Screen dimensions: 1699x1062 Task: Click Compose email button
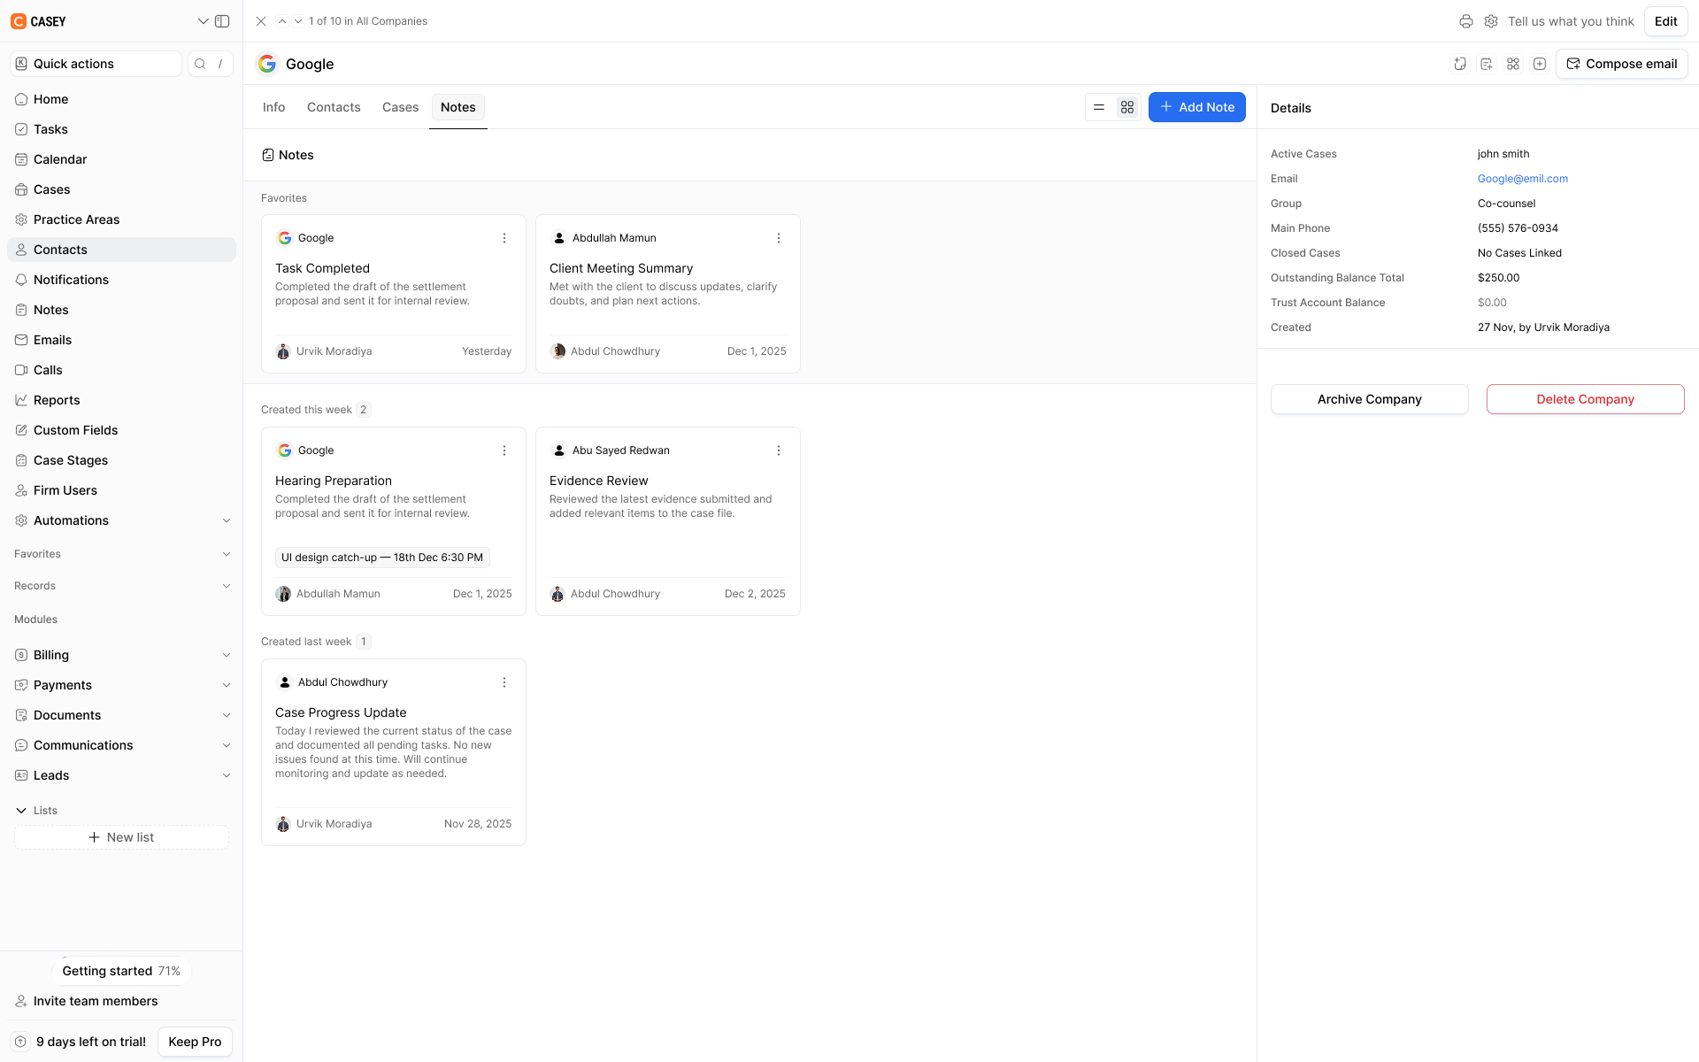(1622, 64)
